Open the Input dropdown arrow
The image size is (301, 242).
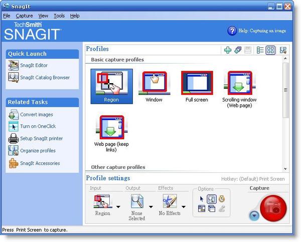(x=118, y=207)
